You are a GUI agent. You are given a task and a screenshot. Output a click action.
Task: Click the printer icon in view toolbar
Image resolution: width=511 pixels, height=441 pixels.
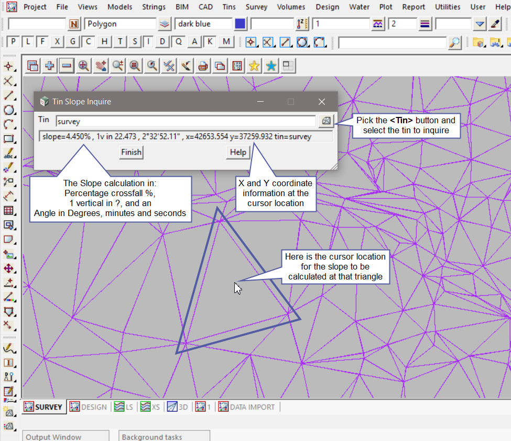[203, 66]
